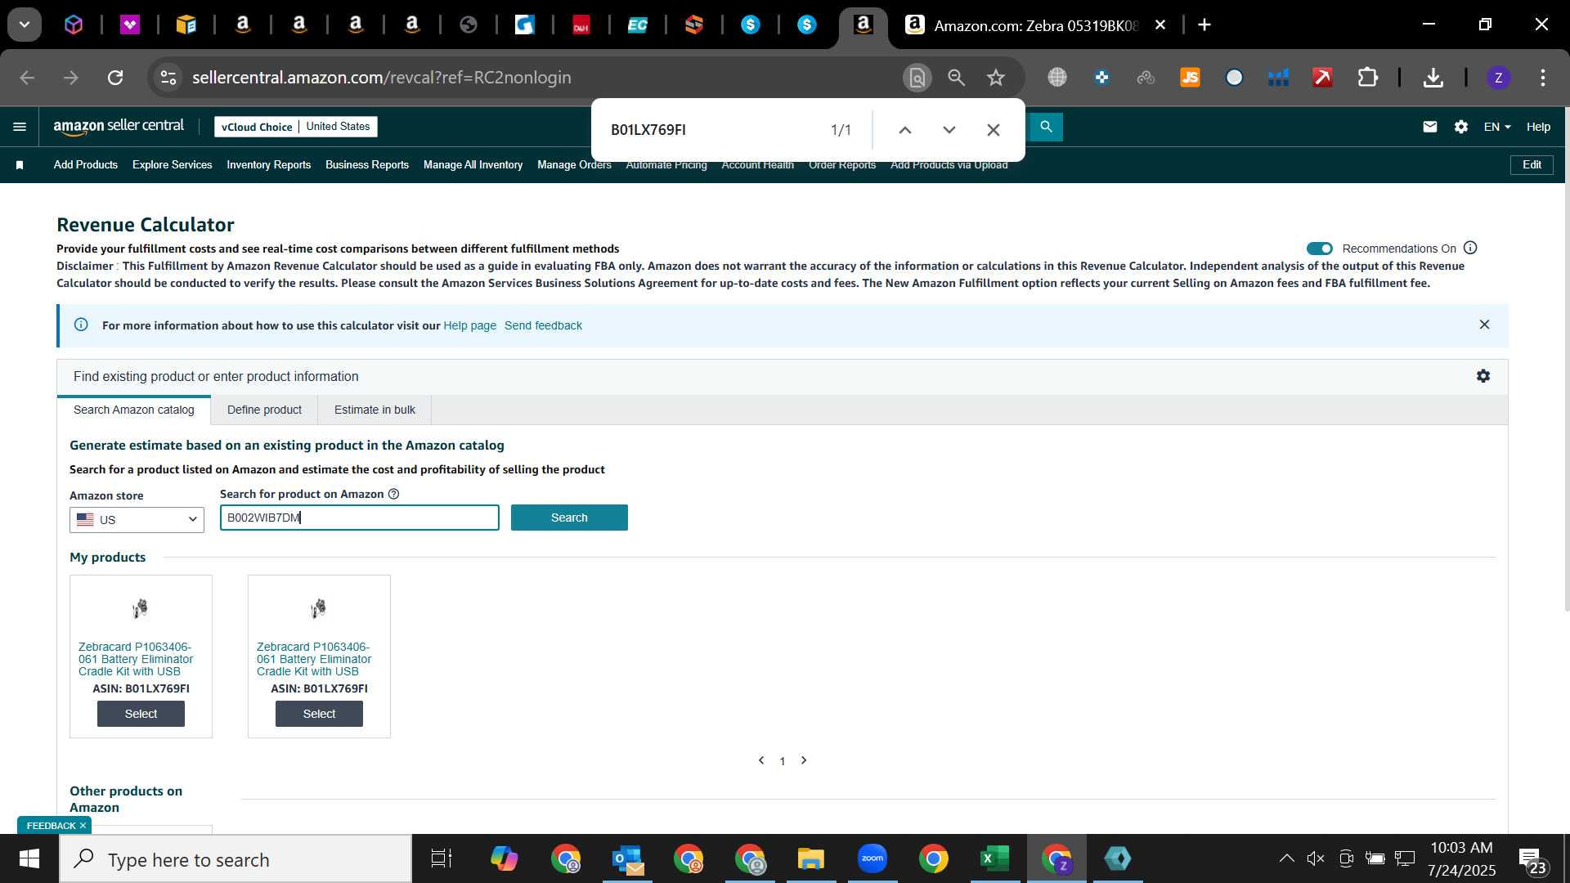Click the browser address bar URL
The width and height of the screenshot is (1570, 883).
pyautogui.click(x=381, y=78)
